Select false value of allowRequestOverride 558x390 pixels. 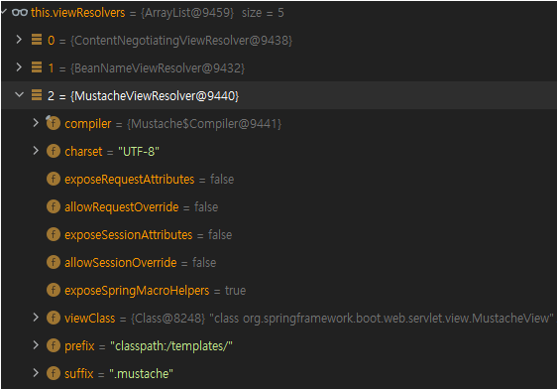206,207
